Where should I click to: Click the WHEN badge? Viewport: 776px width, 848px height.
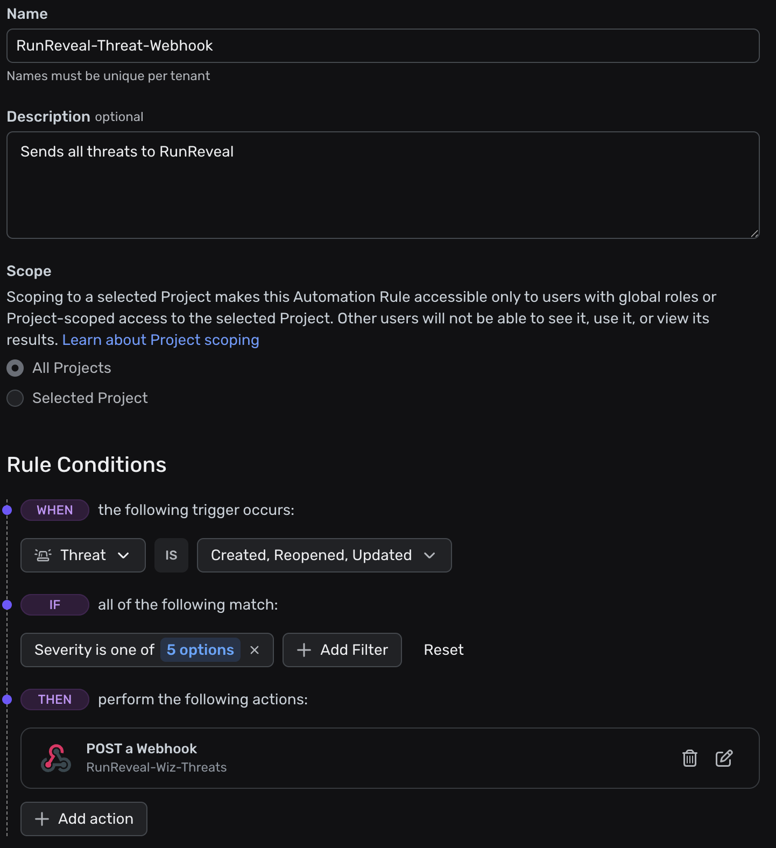coord(54,510)
